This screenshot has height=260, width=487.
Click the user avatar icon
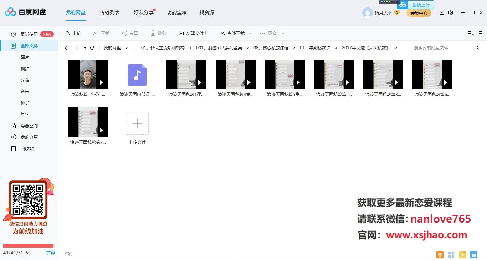click(367, 13)
